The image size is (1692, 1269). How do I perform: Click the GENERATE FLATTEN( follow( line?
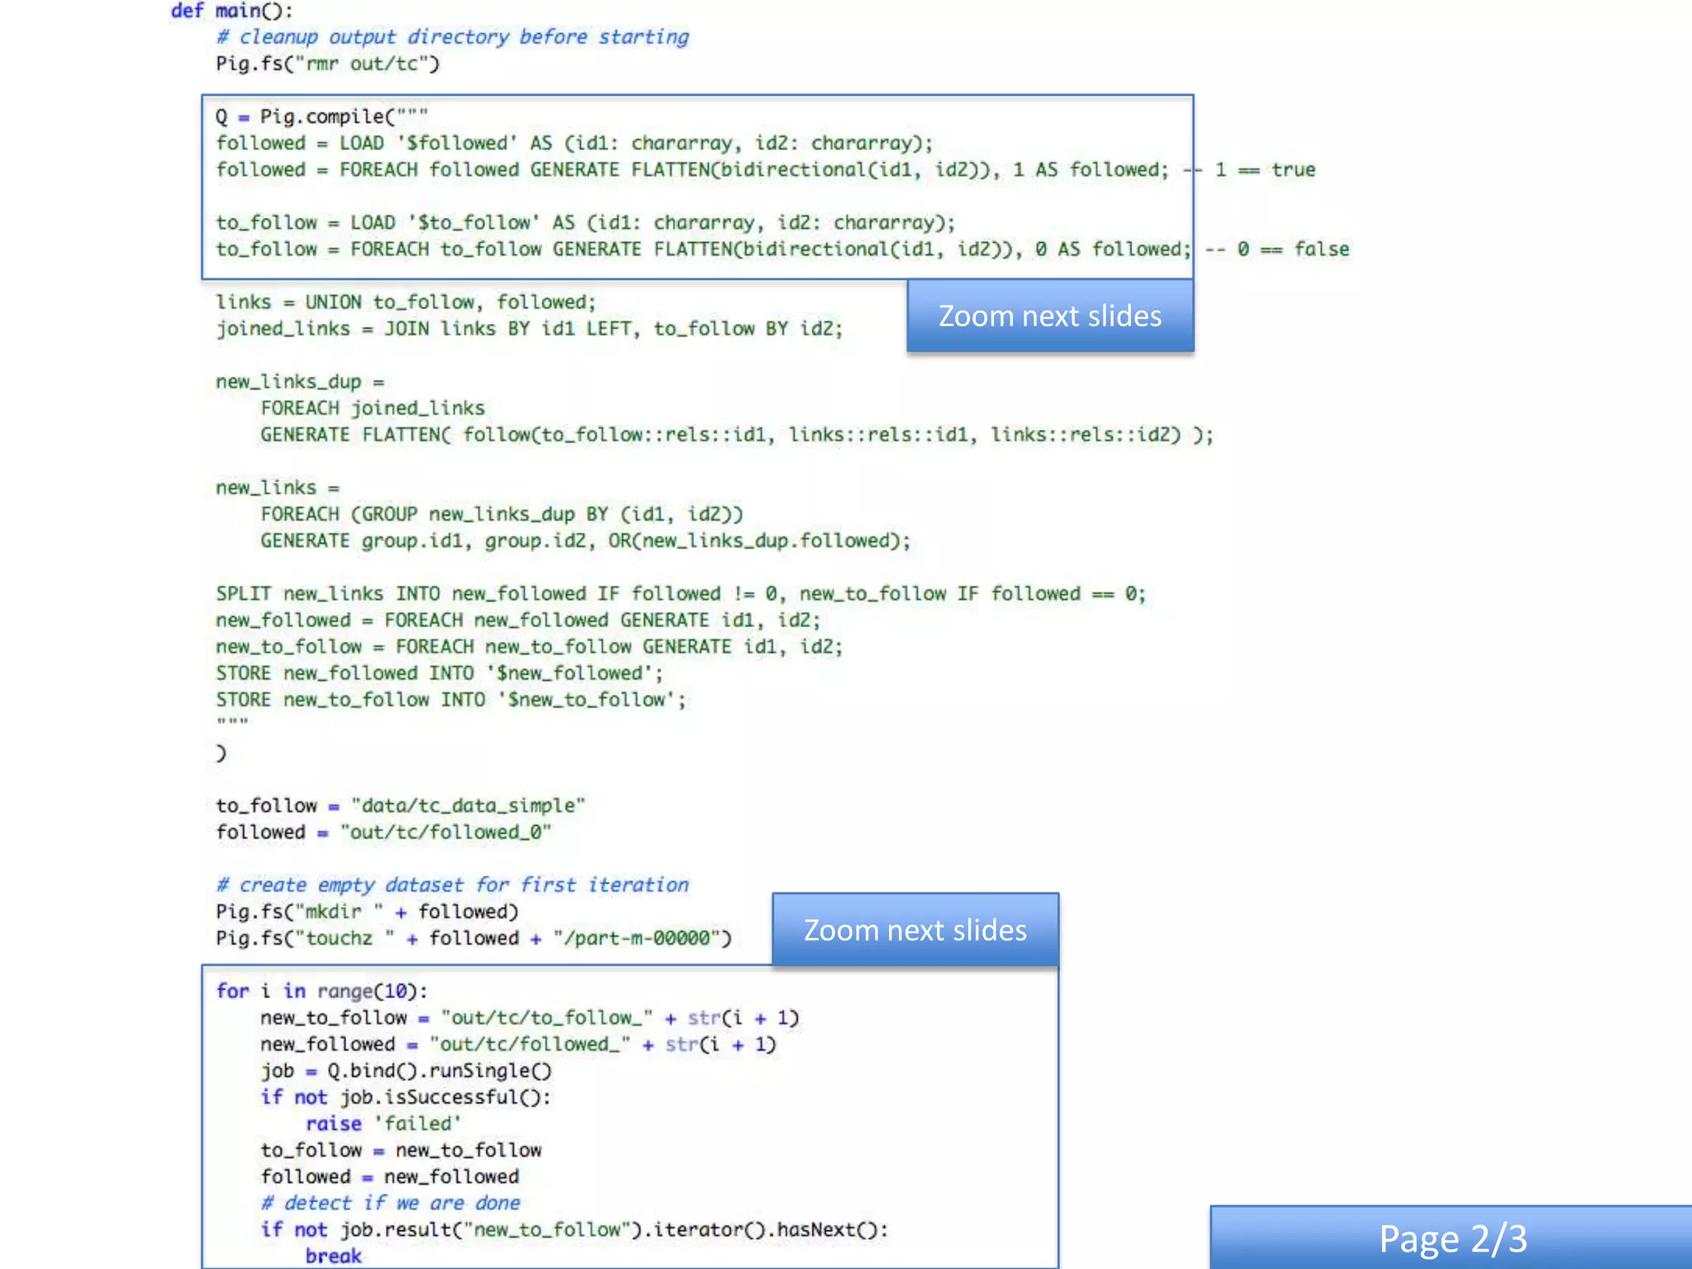[736, 435]
